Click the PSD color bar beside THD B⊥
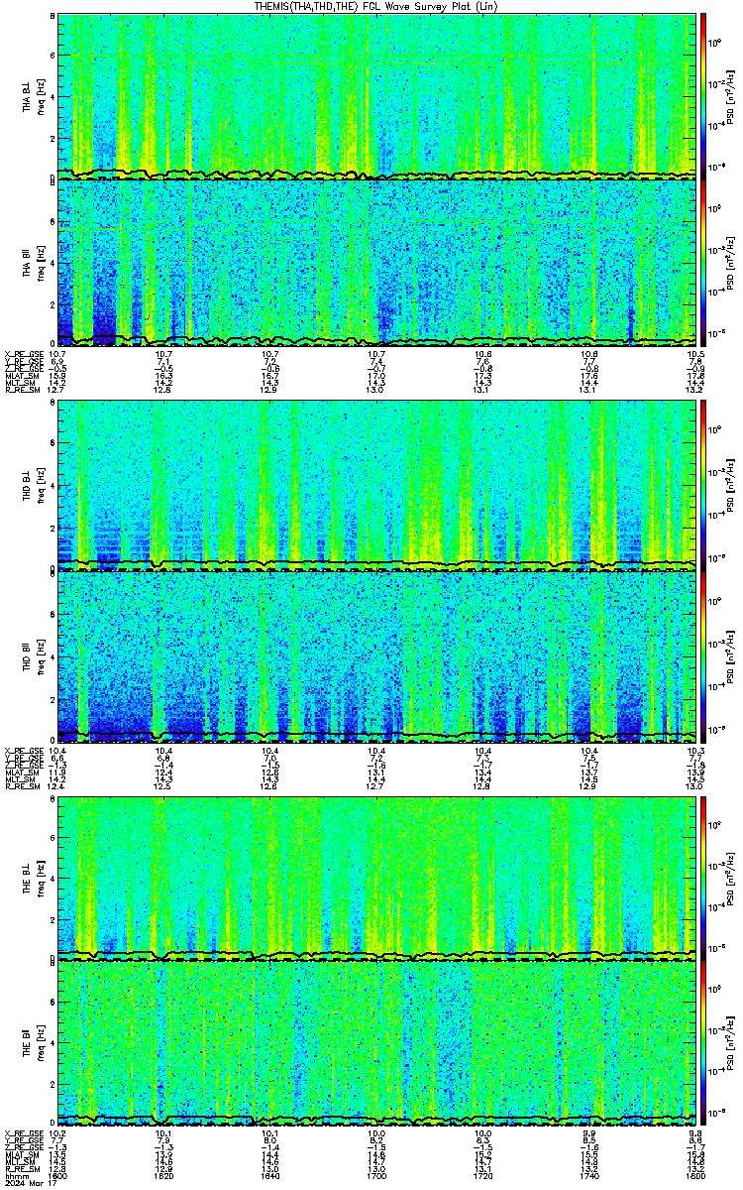743x1190 pixels. [x=703, y=485]
